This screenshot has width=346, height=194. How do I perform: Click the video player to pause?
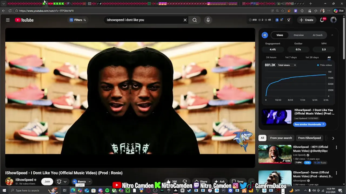tap(130, 98)
